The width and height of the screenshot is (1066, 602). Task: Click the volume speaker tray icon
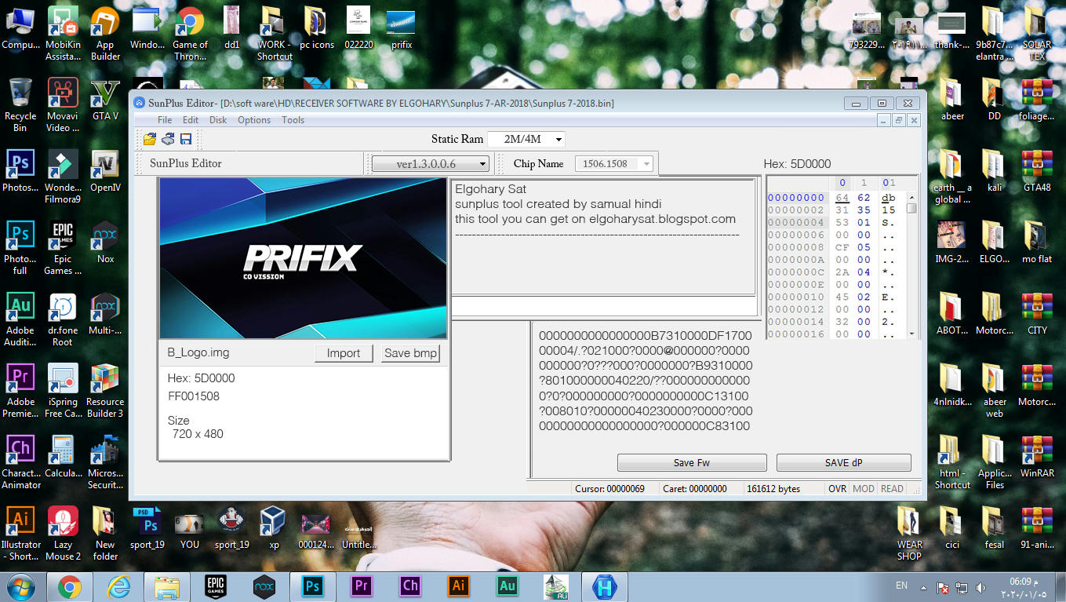click(981, 587)
